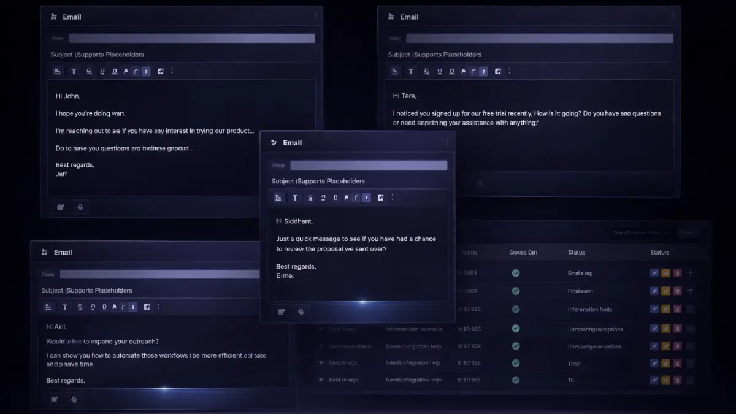736x414 pixels.
Task: Toggle the green check circle in the Emails log row
Action: click(x=516, y=273)
